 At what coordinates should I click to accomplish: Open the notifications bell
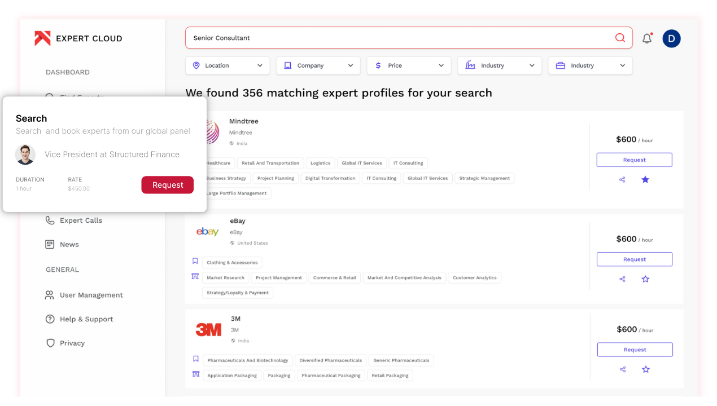point(647,38)
